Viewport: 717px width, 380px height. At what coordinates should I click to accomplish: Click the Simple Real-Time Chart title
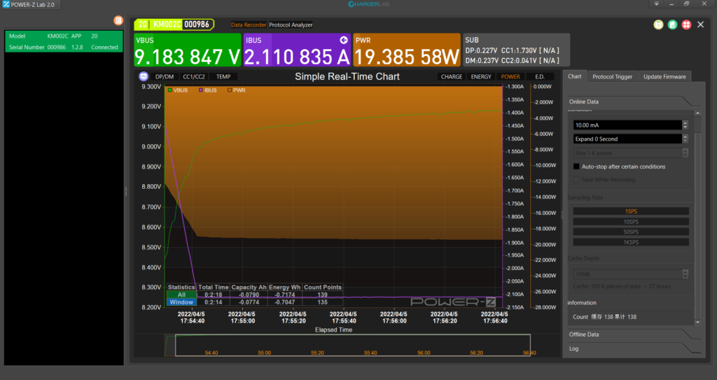[347, 76]
